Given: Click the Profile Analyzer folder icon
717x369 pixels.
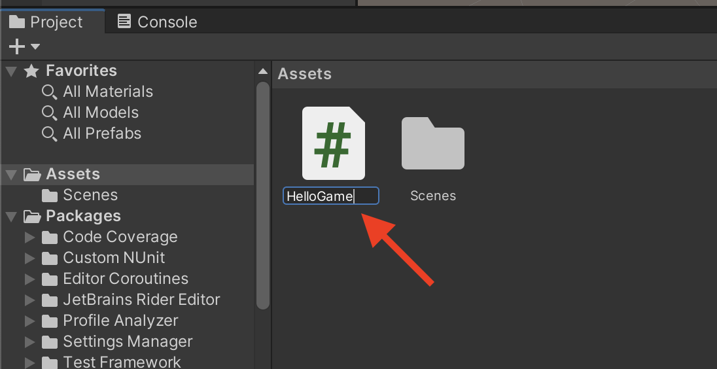Looking at the screenshot, I should pos(50,321).
